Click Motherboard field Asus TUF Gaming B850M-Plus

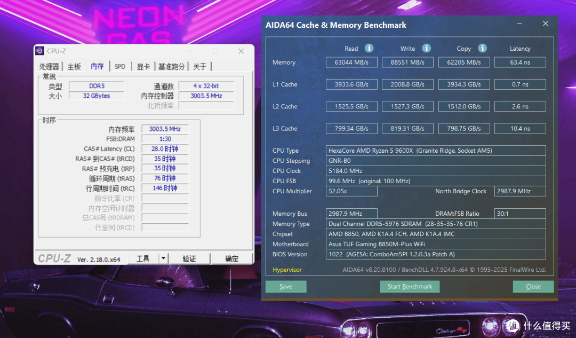coord(436,244)
